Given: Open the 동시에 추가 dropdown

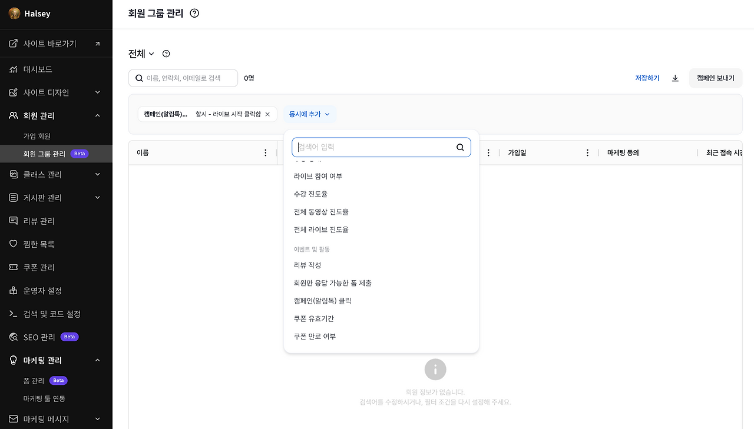Looking at the screenshot, I should (x=310, y=115).
